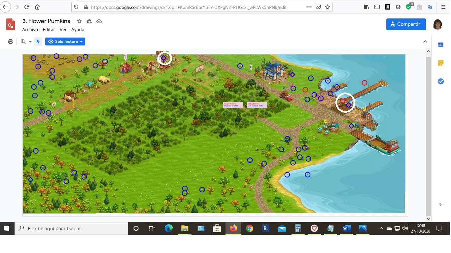The height and width of the screenshot is (253, 451).
Task: Click OneDrive cloud tray icon
Action: click(x=389, y=228)
